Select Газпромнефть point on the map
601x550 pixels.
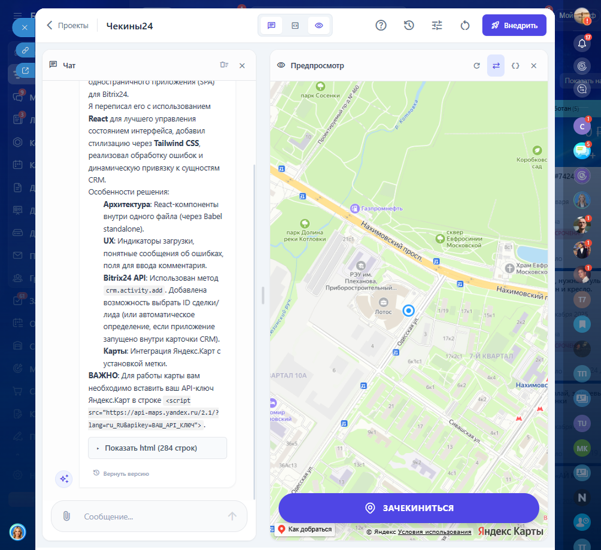pos(355,208)
